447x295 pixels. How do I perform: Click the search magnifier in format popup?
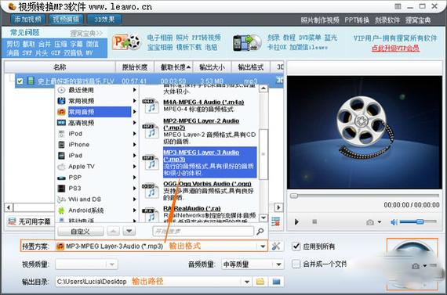260,232
